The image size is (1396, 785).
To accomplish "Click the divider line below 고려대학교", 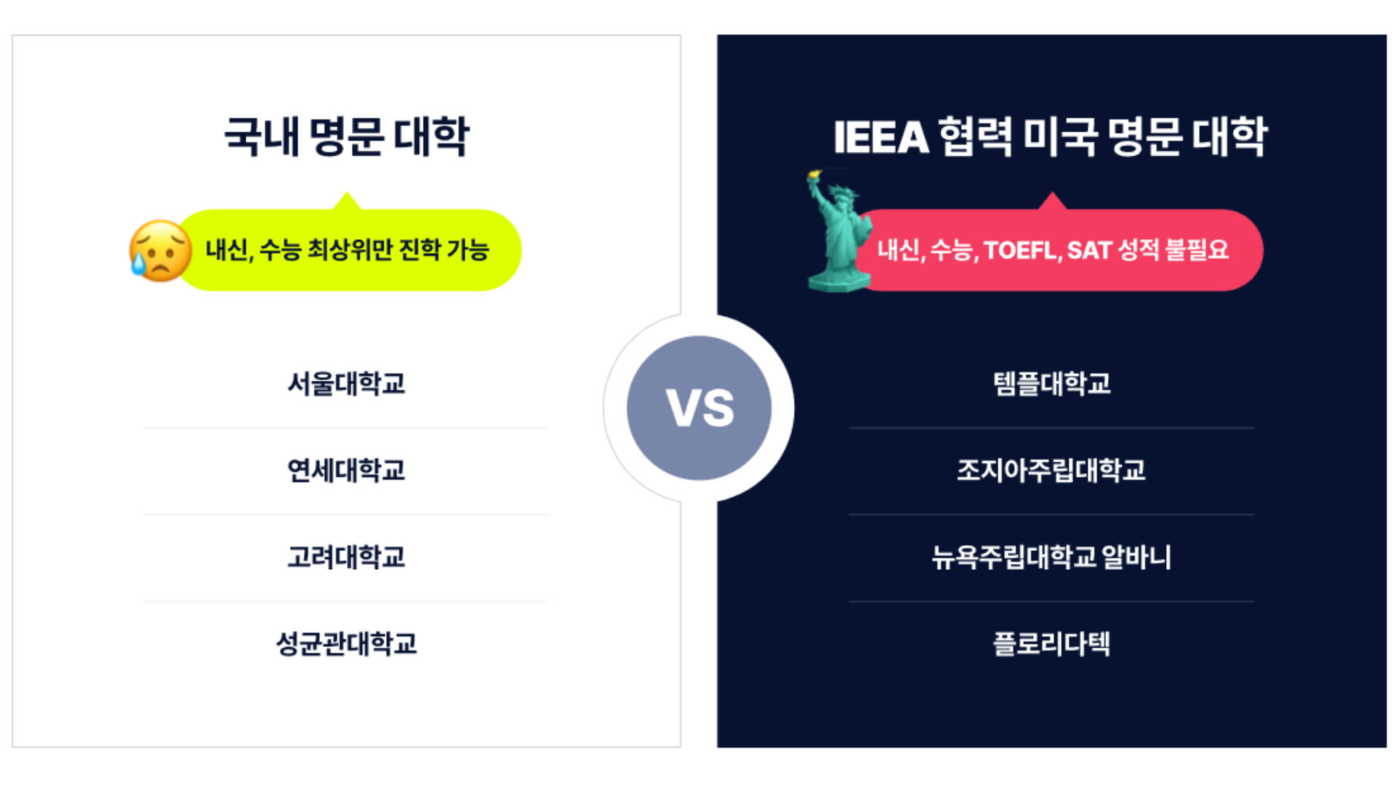I will [x=346, y=602].
